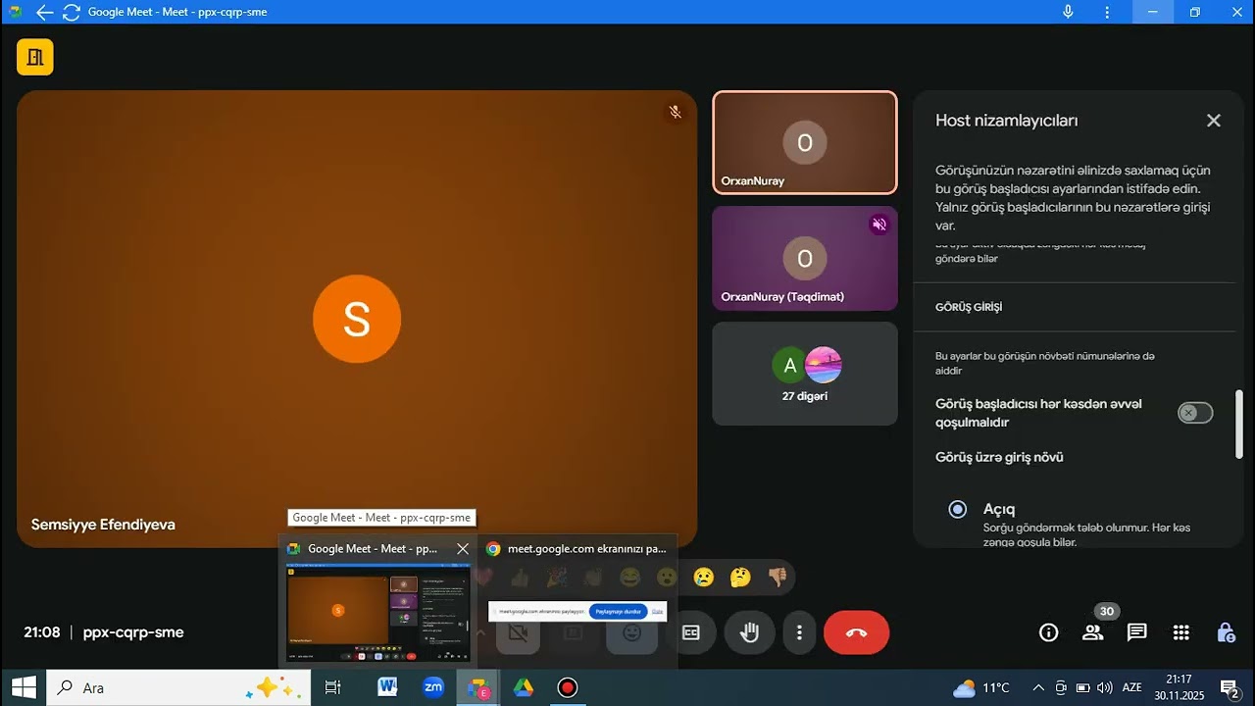Screen dimensions: 1255x706
Task: Open the volume control in system tray
Action: pyautogui.click(x=1106, y=687)
